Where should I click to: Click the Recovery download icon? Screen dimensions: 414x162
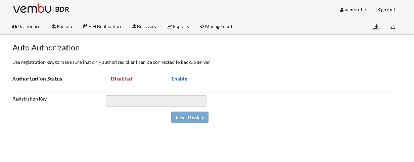coord(134,26)
